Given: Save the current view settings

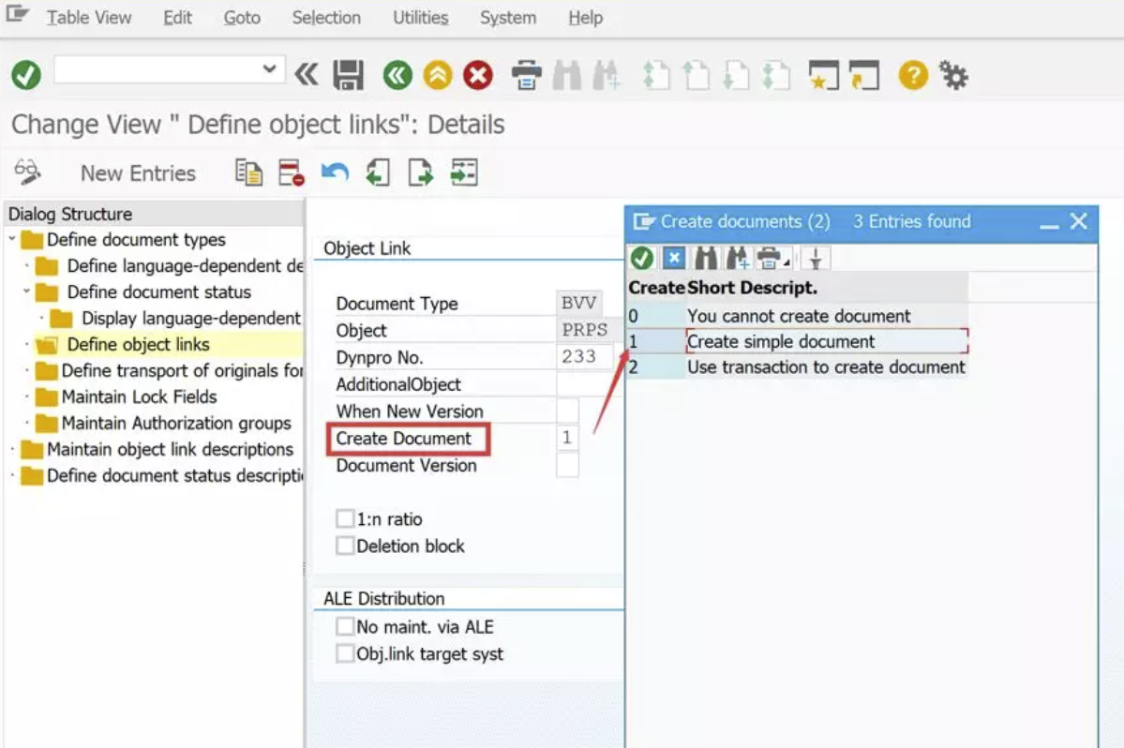Looking at the screenshot, I should point(348,75).
